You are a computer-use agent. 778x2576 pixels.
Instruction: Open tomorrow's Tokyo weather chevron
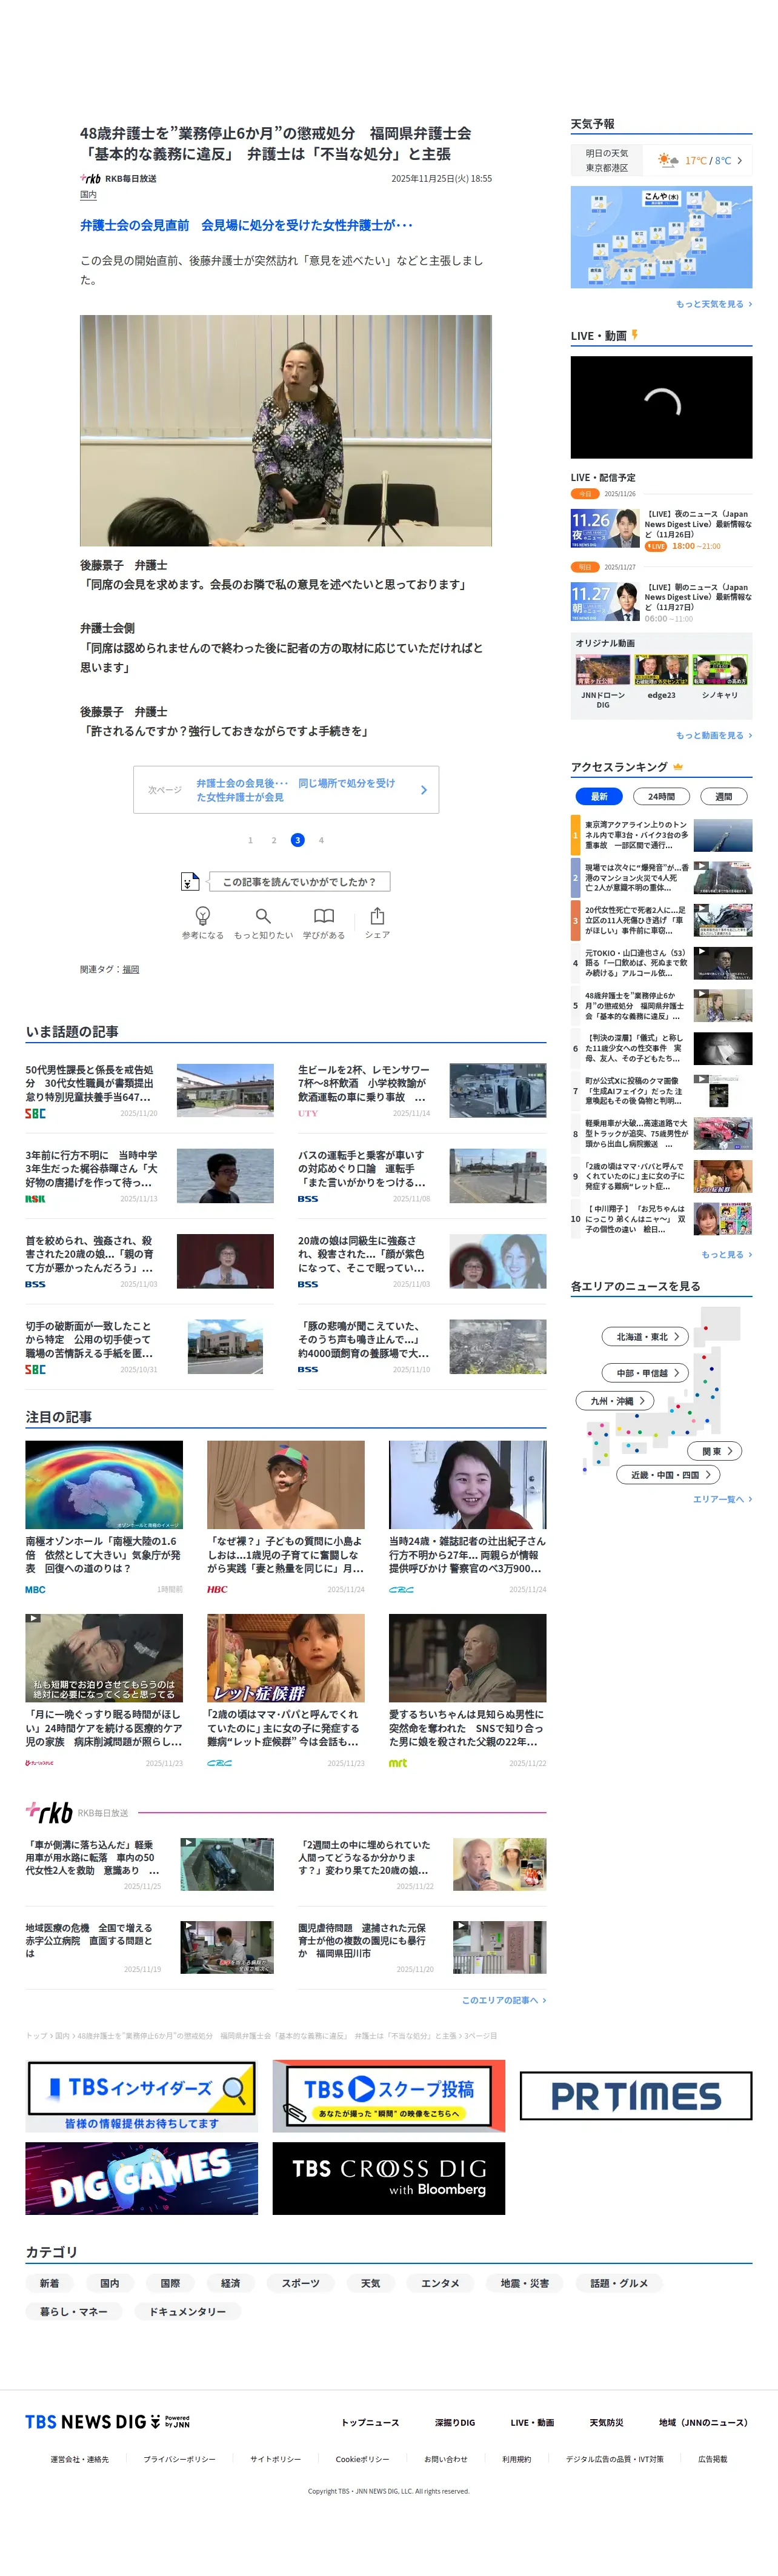tap(739, 161)
